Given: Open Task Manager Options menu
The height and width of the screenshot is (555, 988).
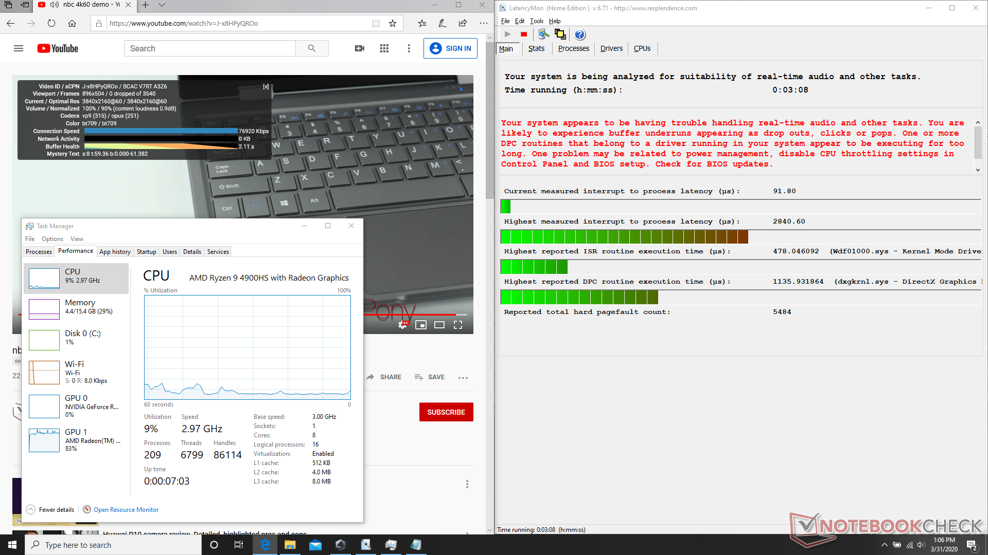Looking at the screenshot, I should pyautogui.click(x=52, y=239).
